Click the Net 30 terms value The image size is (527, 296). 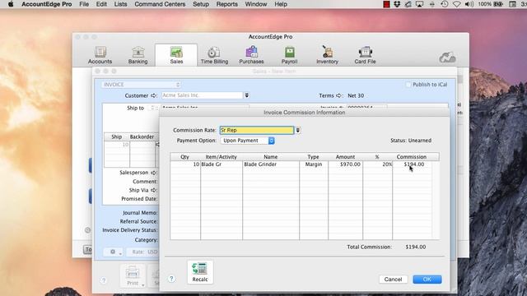[356, 95]
